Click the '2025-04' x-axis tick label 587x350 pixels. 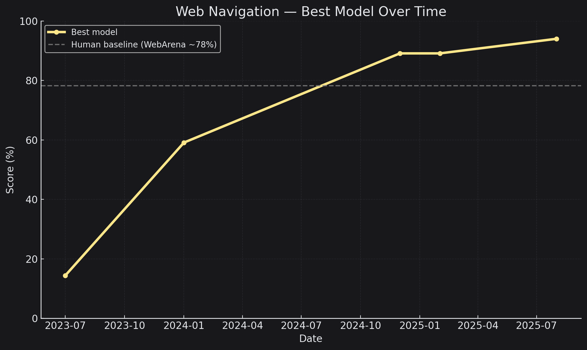(x=478, y=326)
